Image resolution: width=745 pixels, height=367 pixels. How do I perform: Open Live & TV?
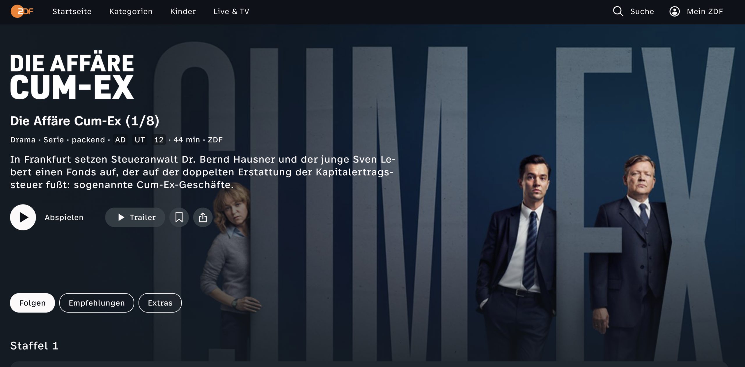[231, 11]
